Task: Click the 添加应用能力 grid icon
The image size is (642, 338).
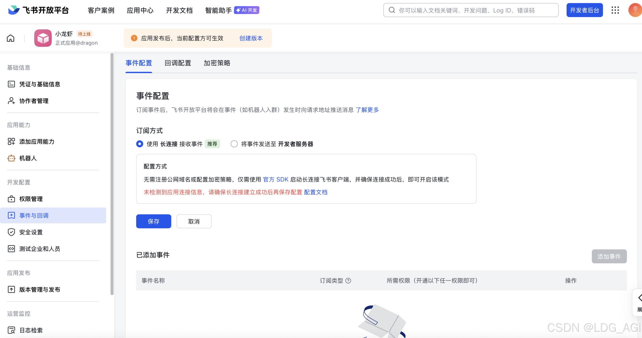Action: pyautogui.click(x=11, y=141)
